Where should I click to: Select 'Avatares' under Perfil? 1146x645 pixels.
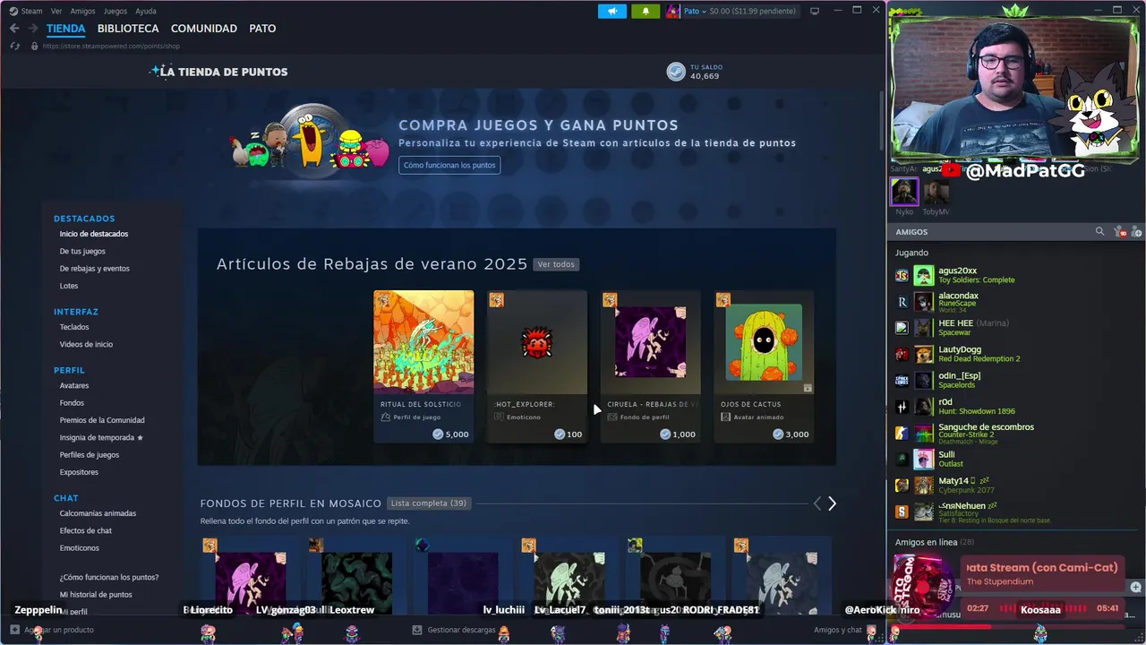(74, 386)
